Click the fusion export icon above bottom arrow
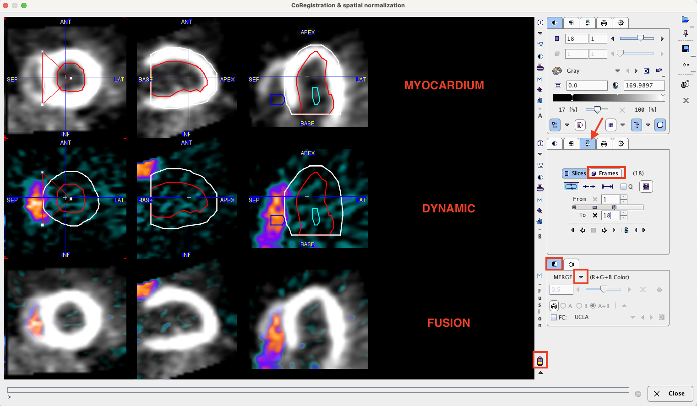 540,360
